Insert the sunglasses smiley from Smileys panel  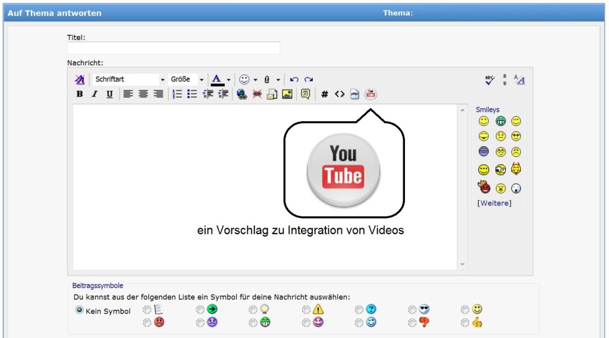coord(516,136)
